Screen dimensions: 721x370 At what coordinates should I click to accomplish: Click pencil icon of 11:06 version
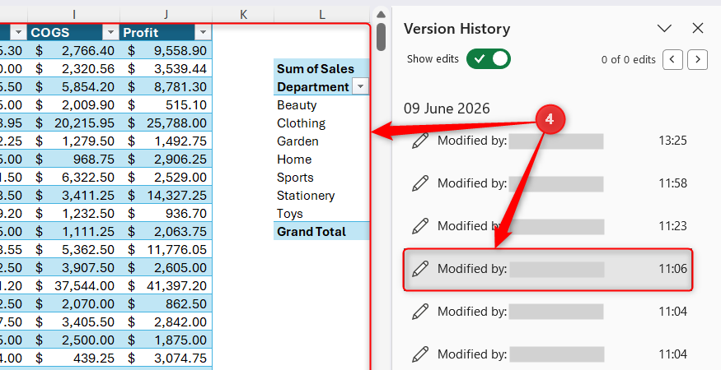pos(420,269)
